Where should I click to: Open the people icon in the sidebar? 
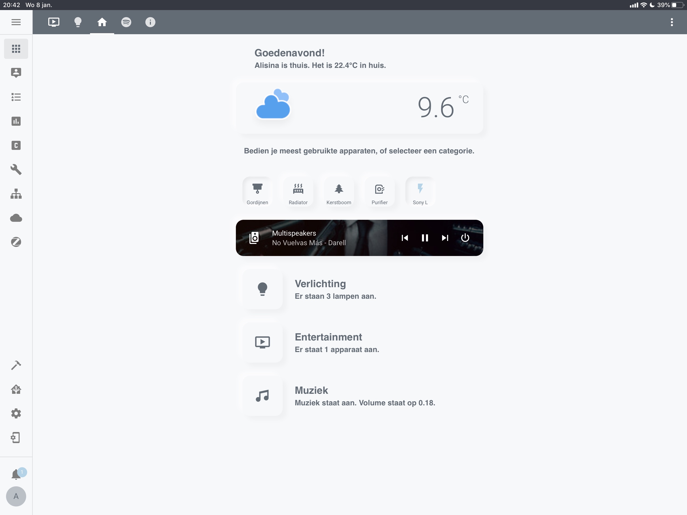(x=16, y=72)
